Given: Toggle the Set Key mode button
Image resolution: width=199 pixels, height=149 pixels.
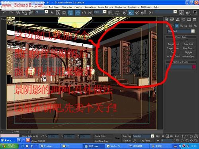Looking at the screenshot, I should [127, 141].
